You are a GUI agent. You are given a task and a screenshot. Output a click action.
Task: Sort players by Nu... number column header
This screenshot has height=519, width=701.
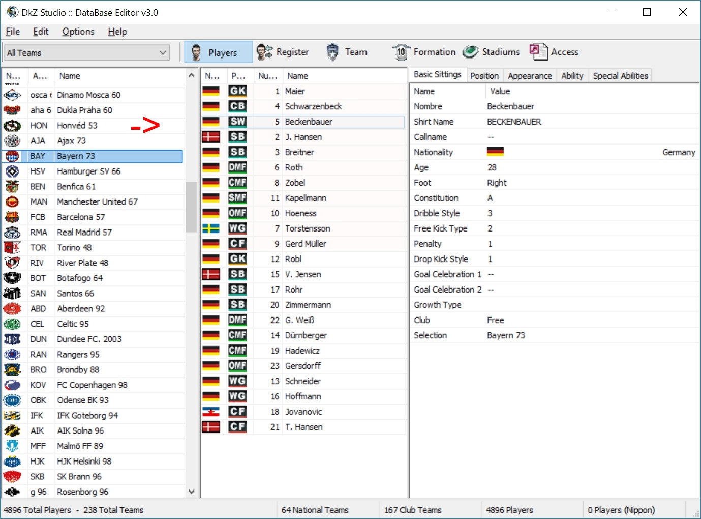tap(268, 76)
